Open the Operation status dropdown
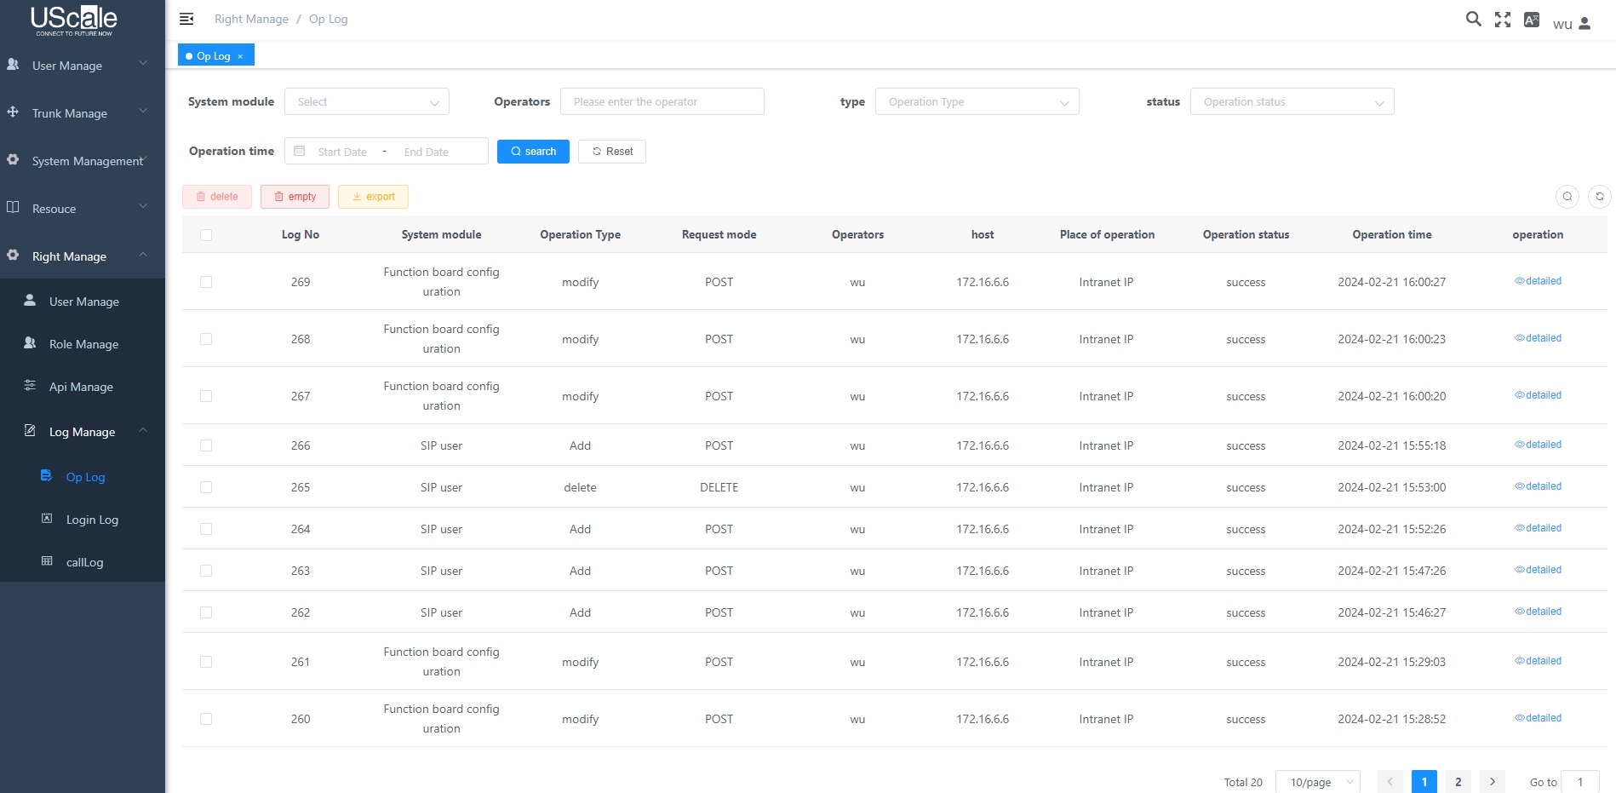The height and width of the screenshot is (793, 1616). [x=1292, y=101]
